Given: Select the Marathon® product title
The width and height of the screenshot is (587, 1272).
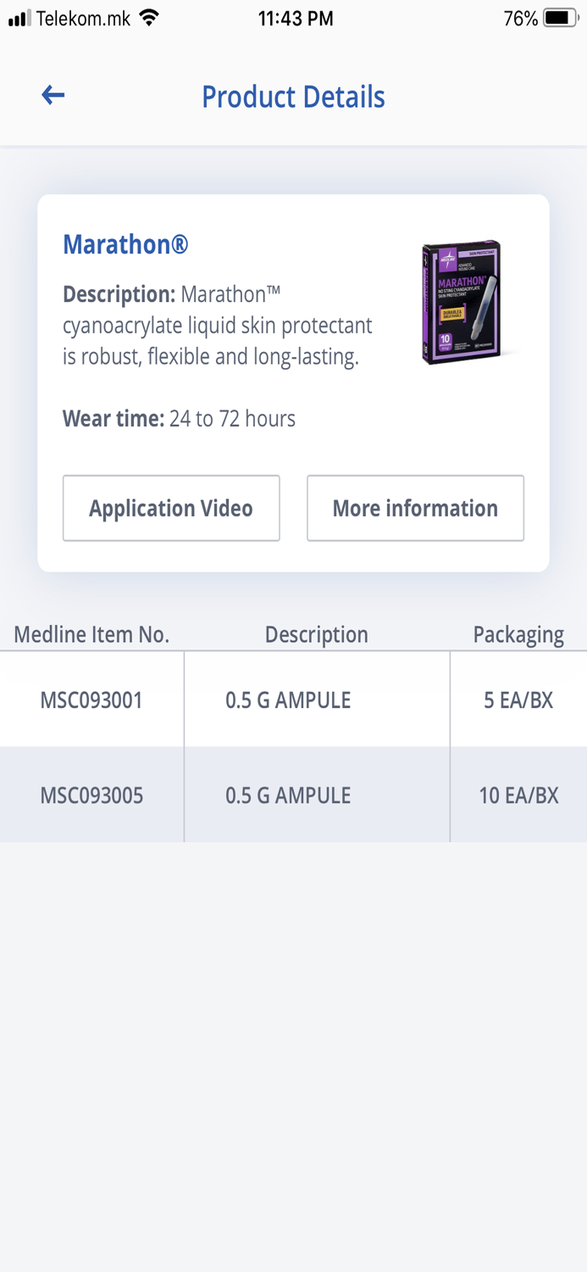Looking at the screenshot, I should [125, 244].
